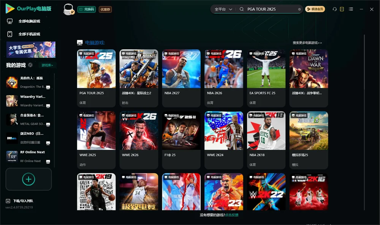Click the download queue icon
380x225 pixels.
(8, 201)
